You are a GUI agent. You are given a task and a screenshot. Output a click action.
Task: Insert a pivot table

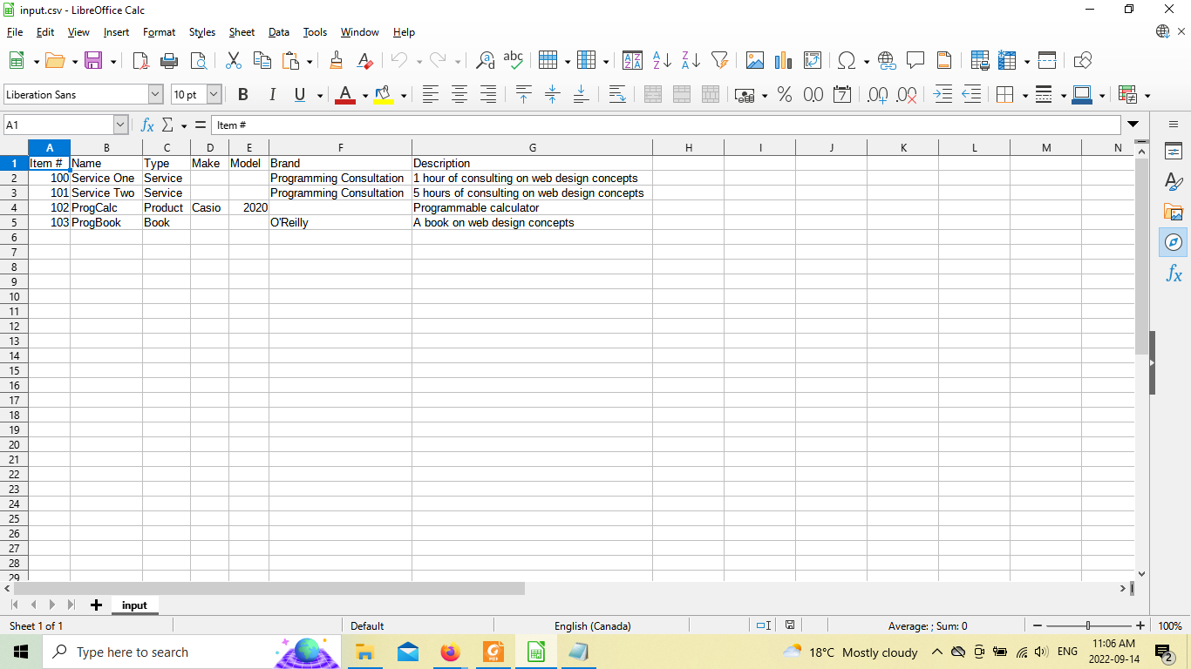[x=813, y=60]
